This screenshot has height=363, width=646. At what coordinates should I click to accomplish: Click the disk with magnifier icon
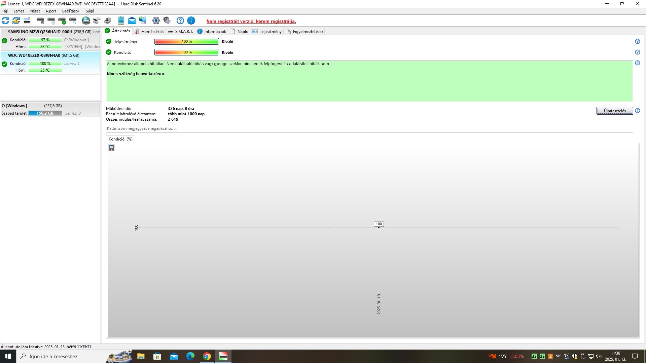click(73, 21)
